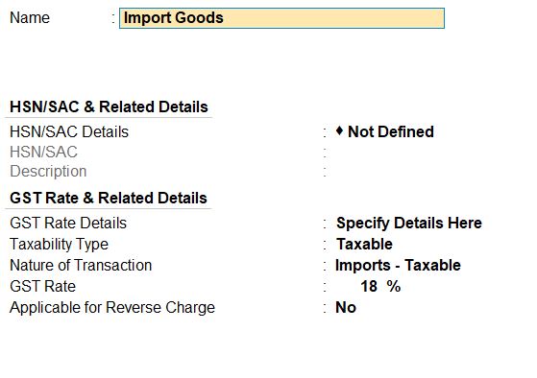Click the Taxability Type label
Image resolution: width=537 pixels, height=378 pixels.
(x=59, y=245)
